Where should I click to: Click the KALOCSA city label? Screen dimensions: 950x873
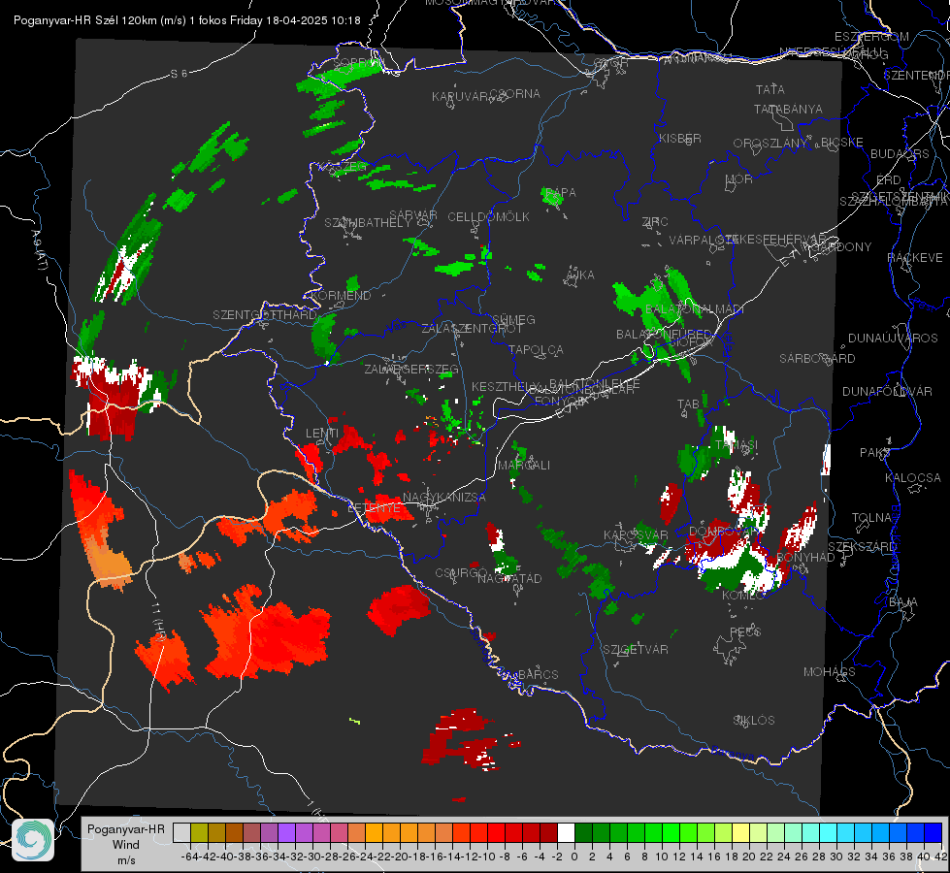pyautogui.click(x=912, y=477)
